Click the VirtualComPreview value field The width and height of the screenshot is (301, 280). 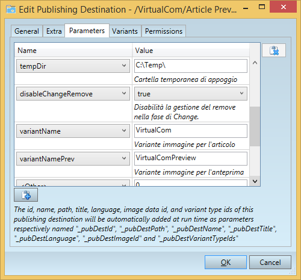point(191,158)
